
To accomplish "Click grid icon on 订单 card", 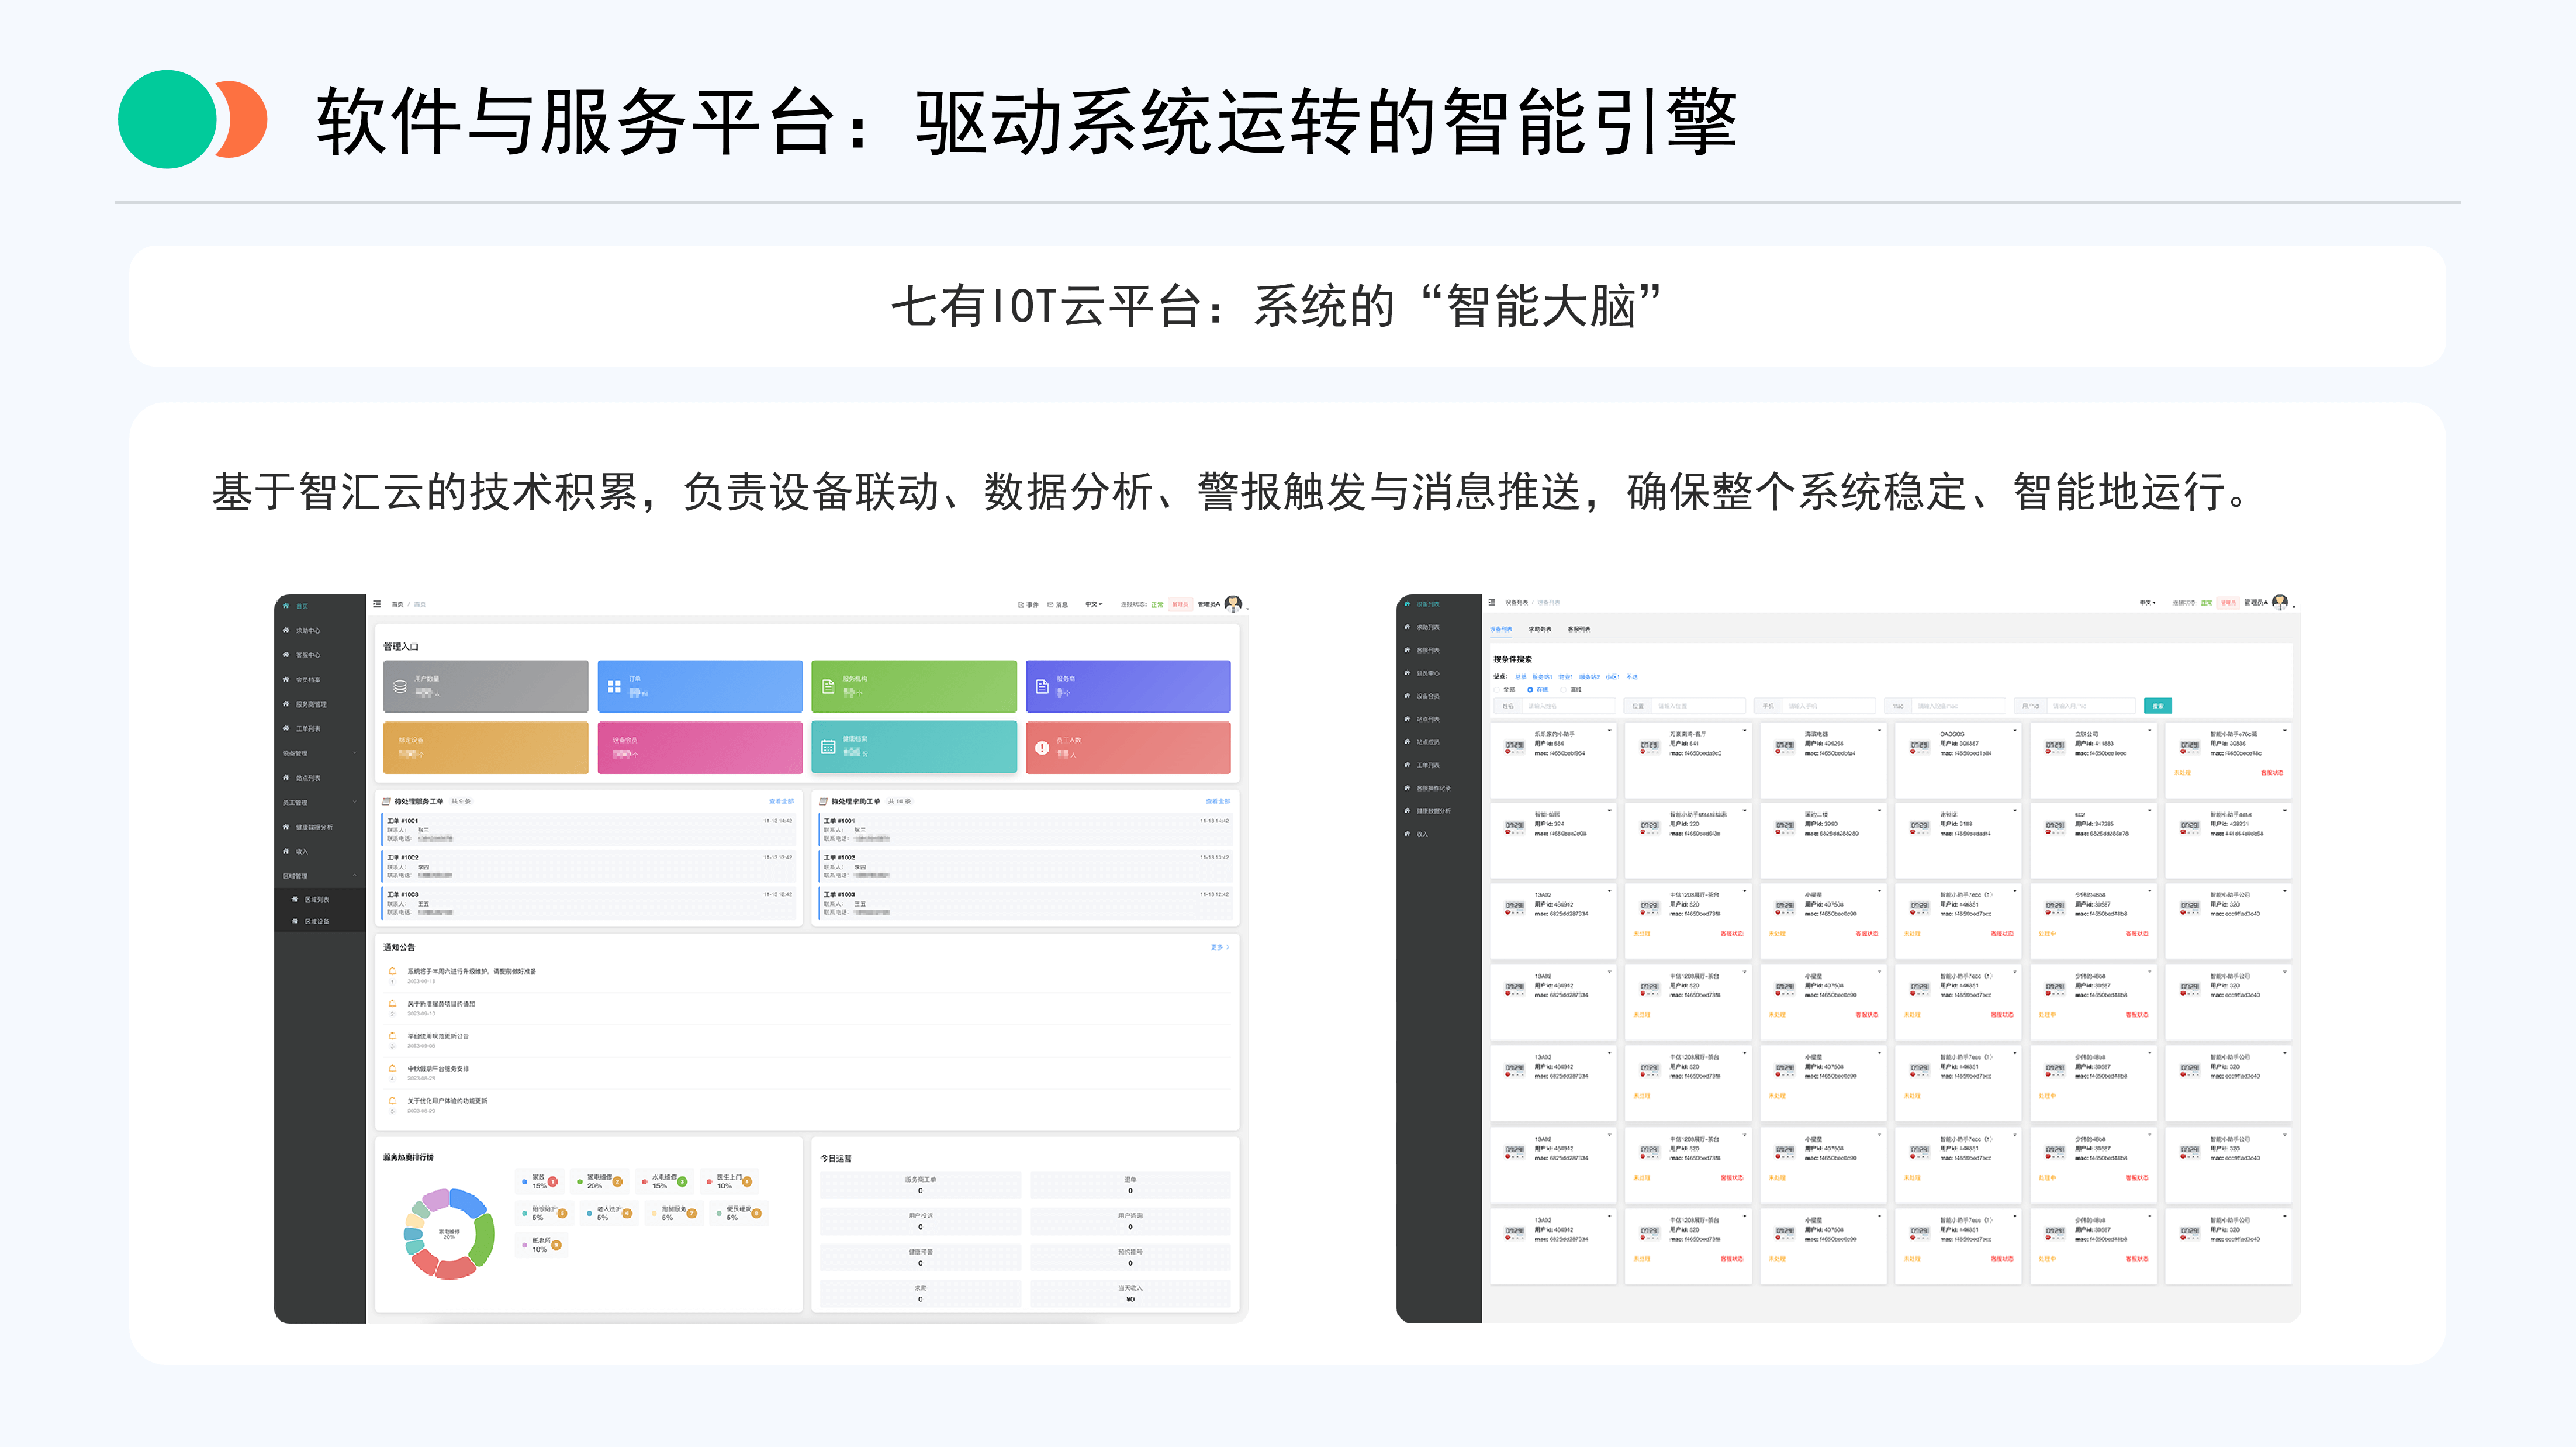I will [614, 687].
